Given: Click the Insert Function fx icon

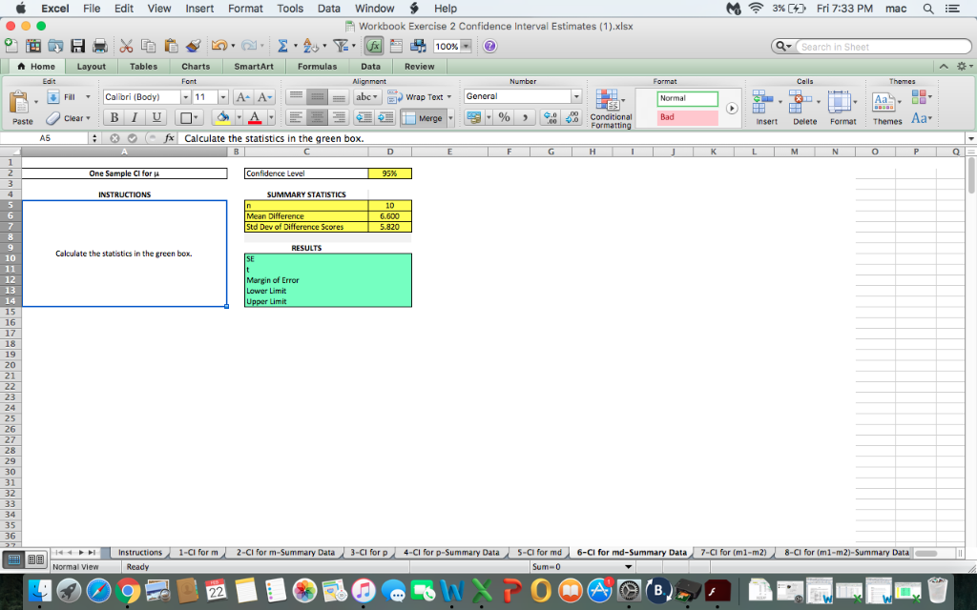Looking at the screenshot, I should [x=375, y=45].
